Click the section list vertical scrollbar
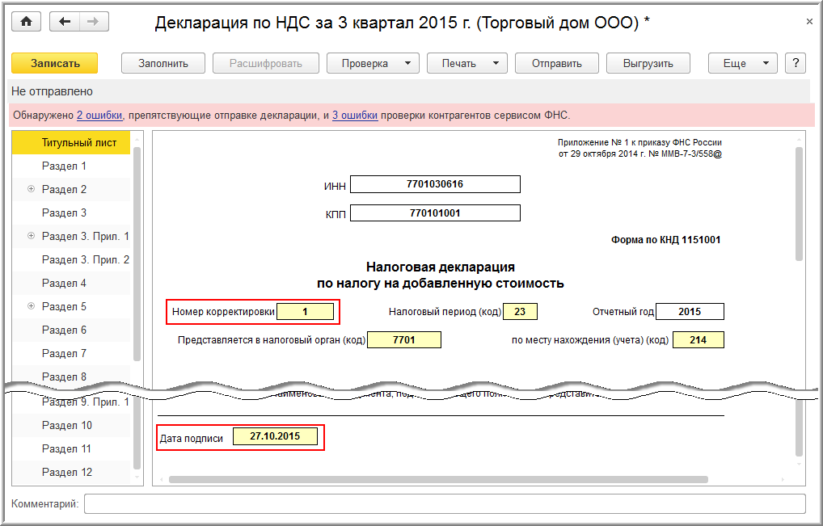The height and width of the screenshot is (526, 823). 137,254
